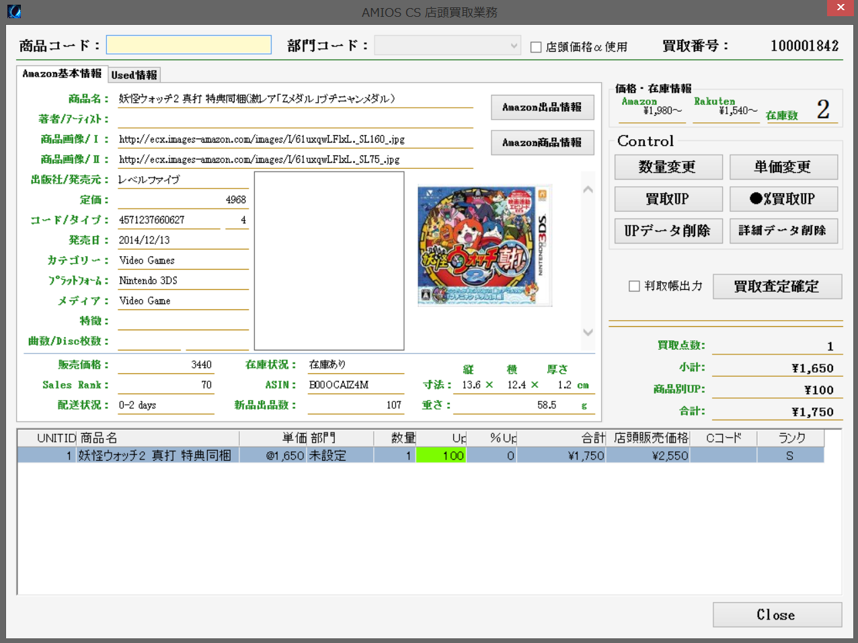Click the 商品画像/I URL field
This screenshot has height=643, width=858.
point(295,139)
